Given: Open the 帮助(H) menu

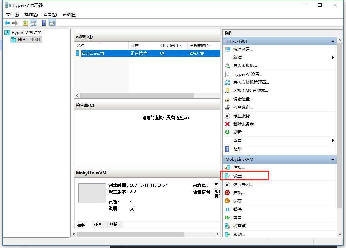Looking at the screenshot, I should (x=69, y=15).
